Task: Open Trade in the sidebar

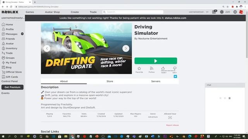Action: pos(7,53)
